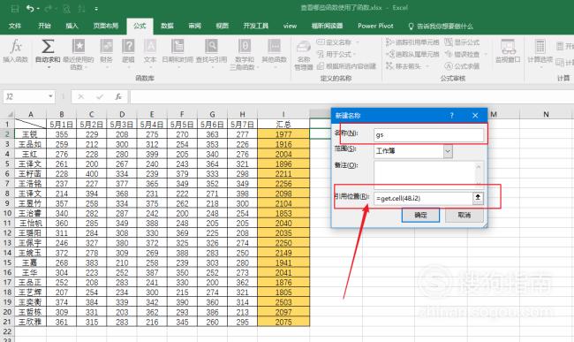Switch to the Page Layout tab
The height and width of the screenshot is (342, 574).
coord(105,26)
